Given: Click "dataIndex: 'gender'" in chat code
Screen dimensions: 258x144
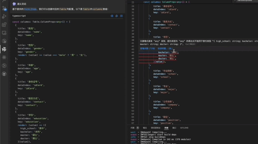Looking at the screenshot, I should [31, 49].
